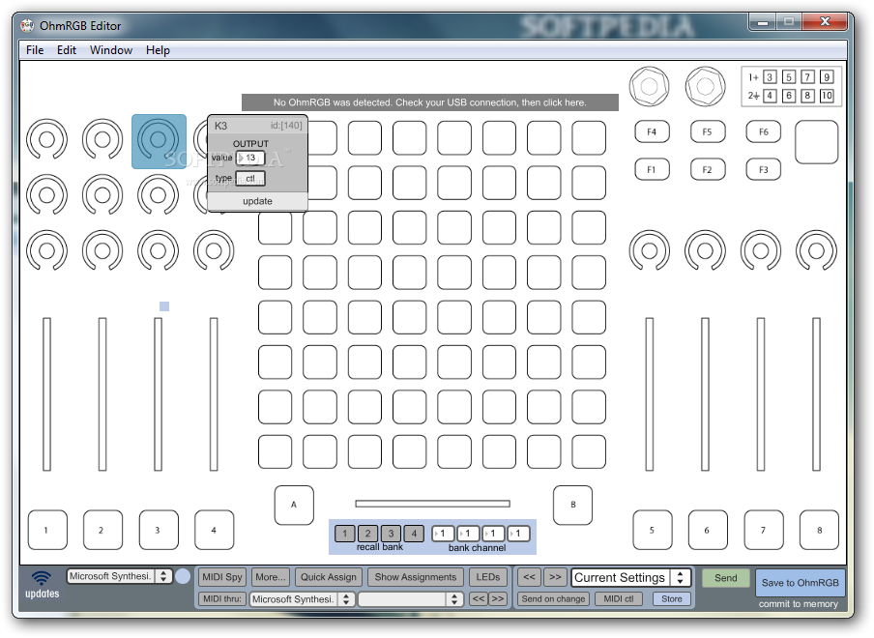Click the horizontal crossfader slider

(432, 504)
